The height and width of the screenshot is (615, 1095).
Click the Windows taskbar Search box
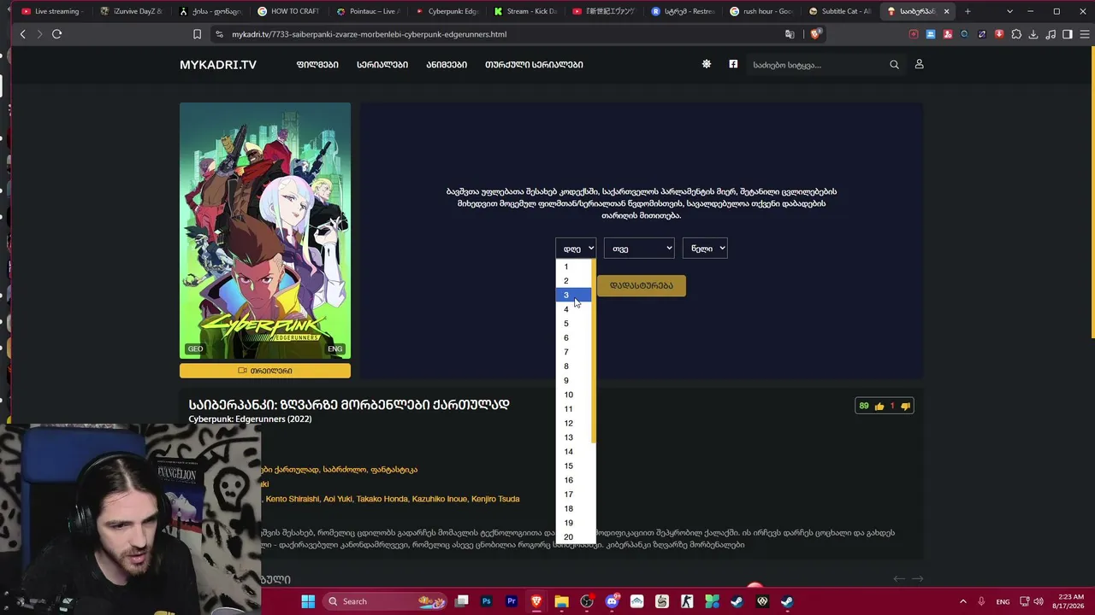[x=383, y=601]
